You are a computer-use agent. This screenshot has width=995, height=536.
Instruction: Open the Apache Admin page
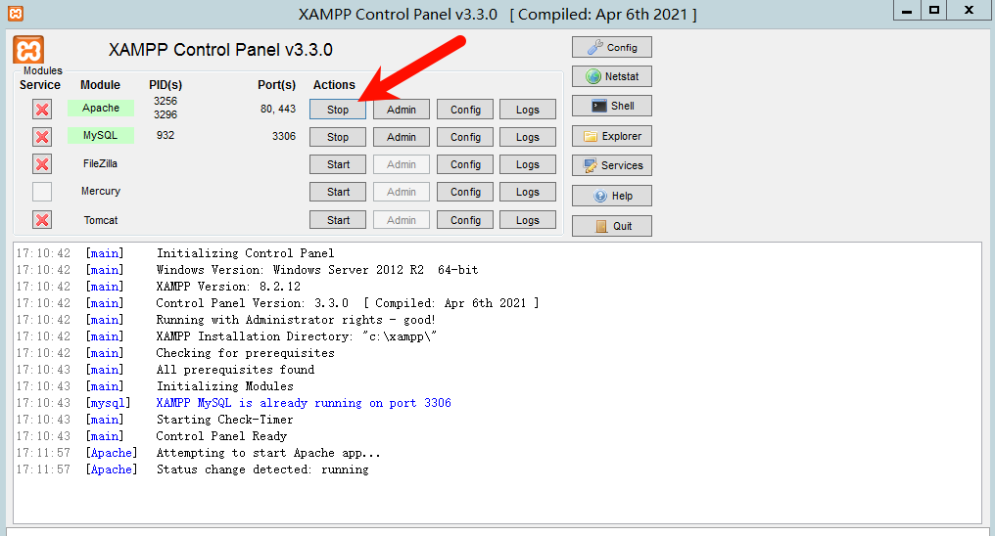click(x=402, y=110)
